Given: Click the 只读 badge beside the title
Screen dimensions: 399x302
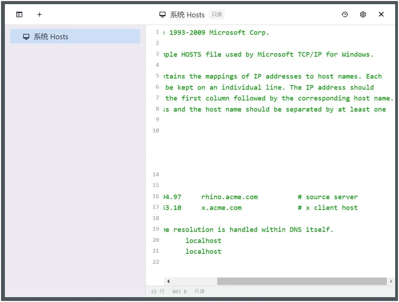Looking at the screenshot, I should click(x=217, y=15).
